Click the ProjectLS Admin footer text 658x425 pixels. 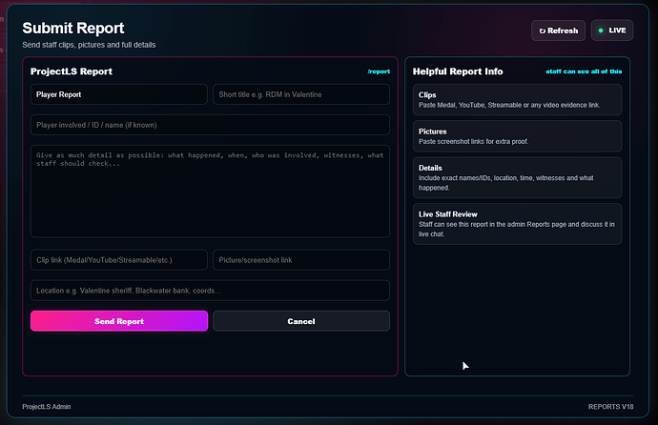47,407
